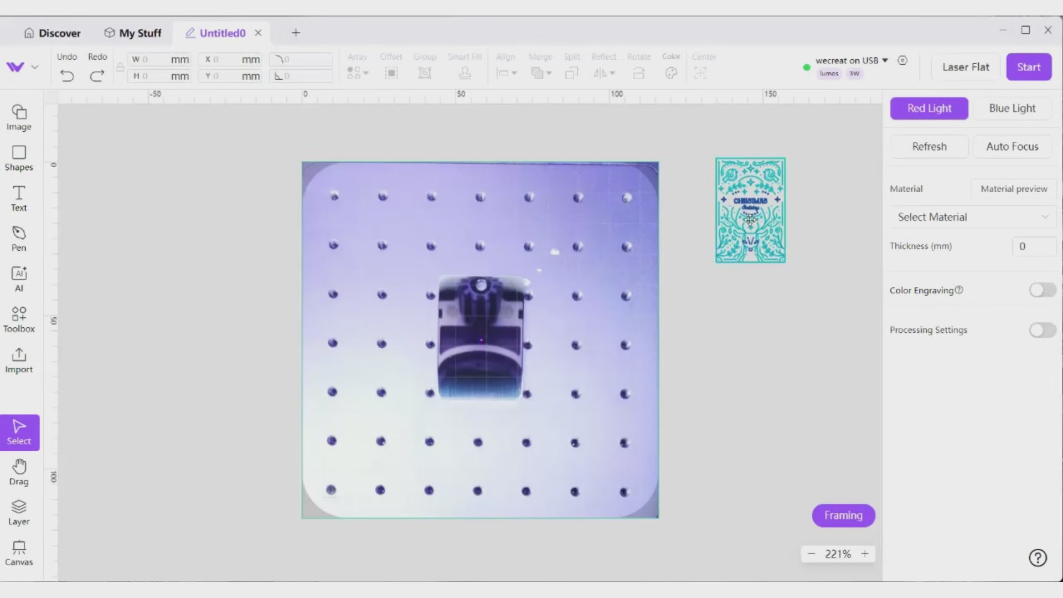1063x598 pixels.
Task: Switch to the Discover tab
Action: [x=53, y=33]
